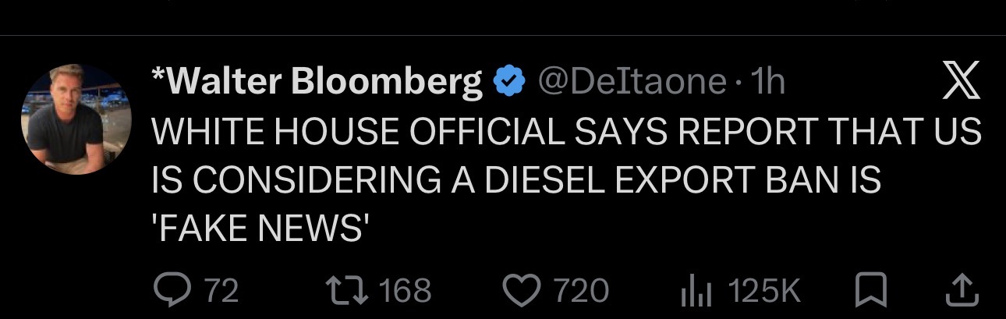
Task: Bookmark this Walter Bloomberg post
Action: coord(866,292)
